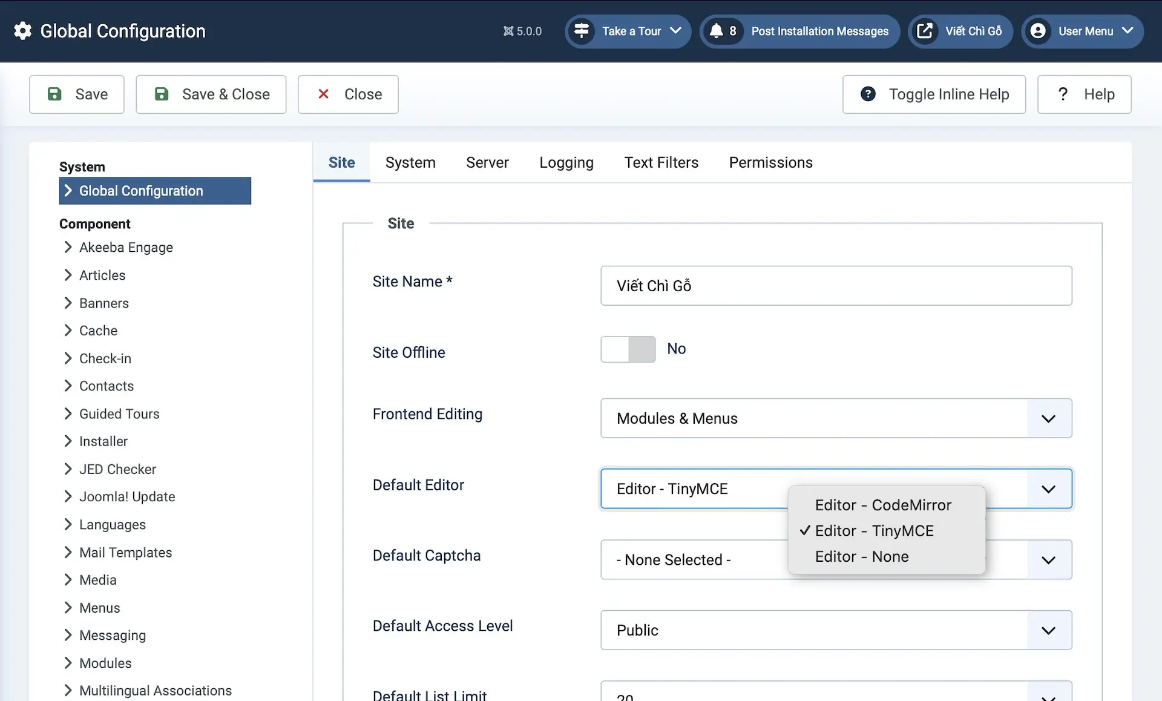The width and height of the screenshot is (1162, 701).
Task: Click the User Menu avatar icon
Action: coord(1038,31)
